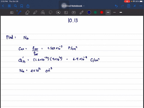Select the Eraser tool
The height and width of the screenshot is (108, 144).
click(x=27, y=13)
